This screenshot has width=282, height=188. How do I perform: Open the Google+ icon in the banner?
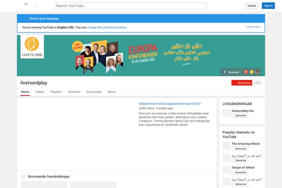tap(246, 72)
